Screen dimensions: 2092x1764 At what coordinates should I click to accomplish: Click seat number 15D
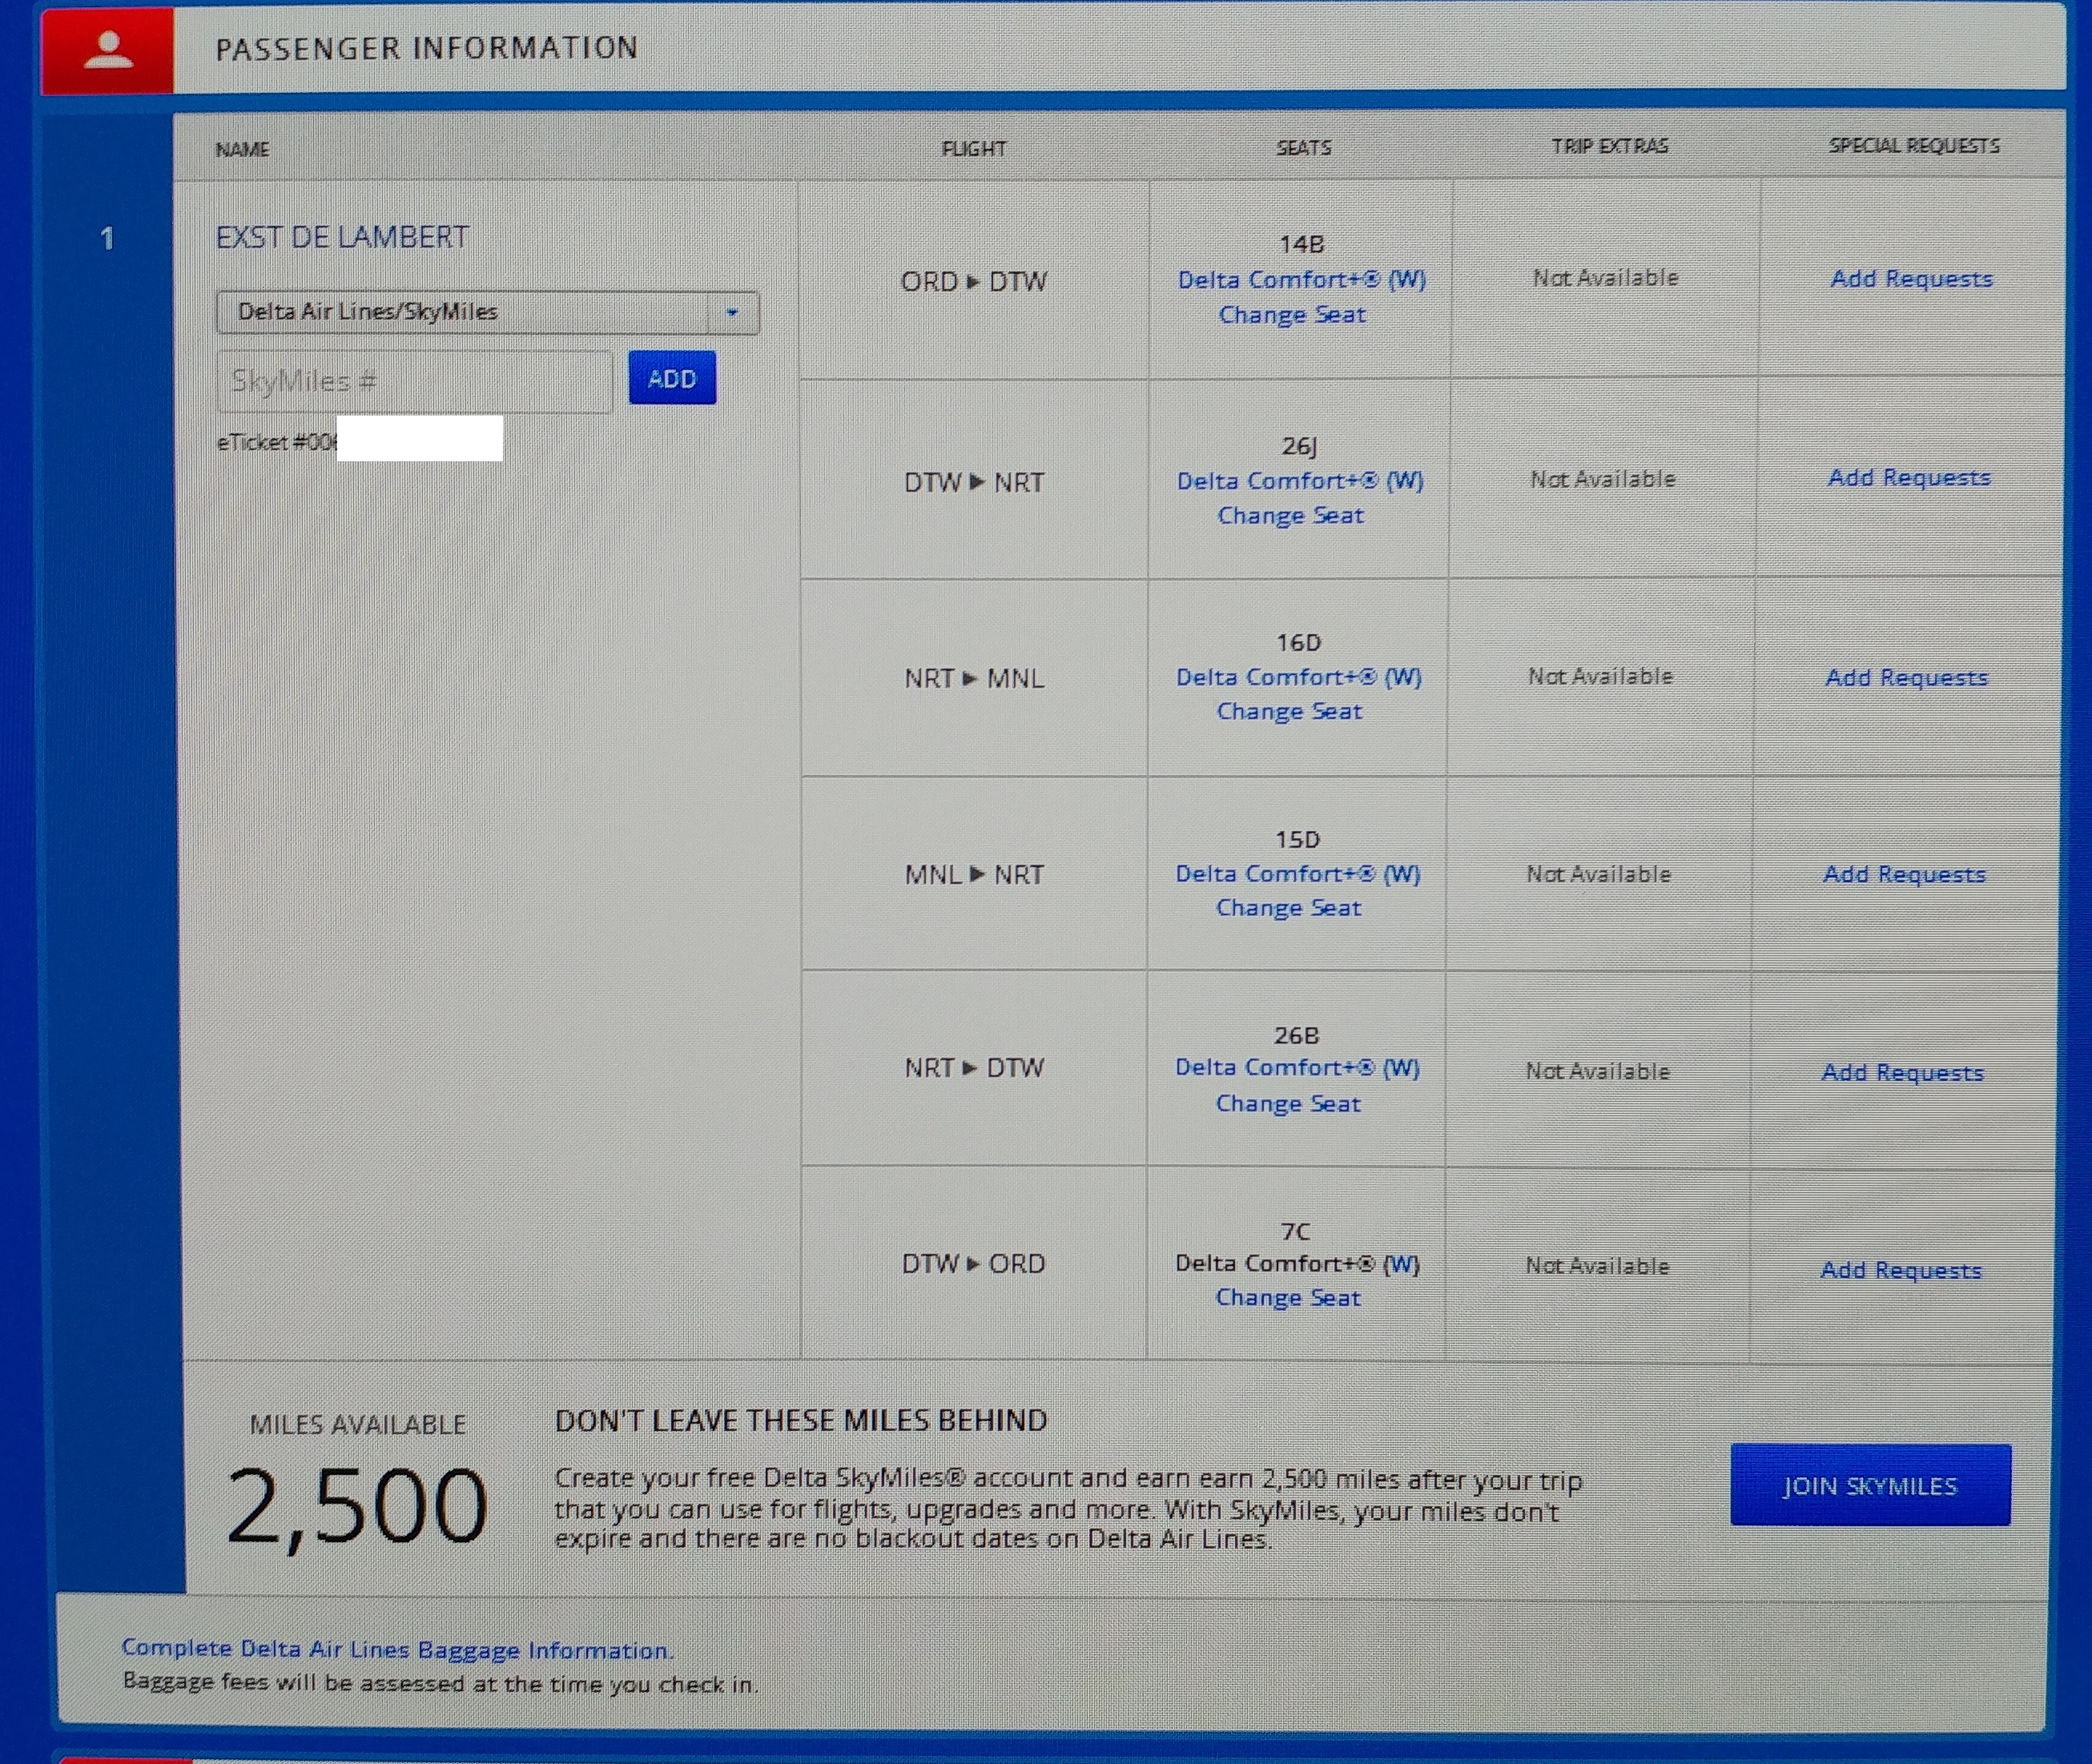point(1297,839)
